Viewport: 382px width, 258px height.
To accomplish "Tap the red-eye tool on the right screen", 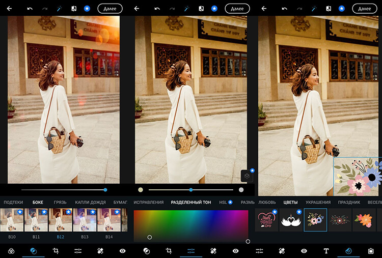I will pyautogui.click(x=304, y=251).
